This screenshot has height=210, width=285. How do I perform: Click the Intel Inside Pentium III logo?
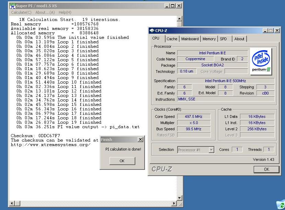tap(261, 61)
